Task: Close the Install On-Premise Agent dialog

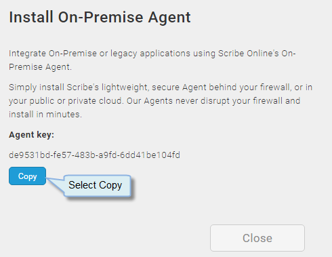Action: point(257,238)
